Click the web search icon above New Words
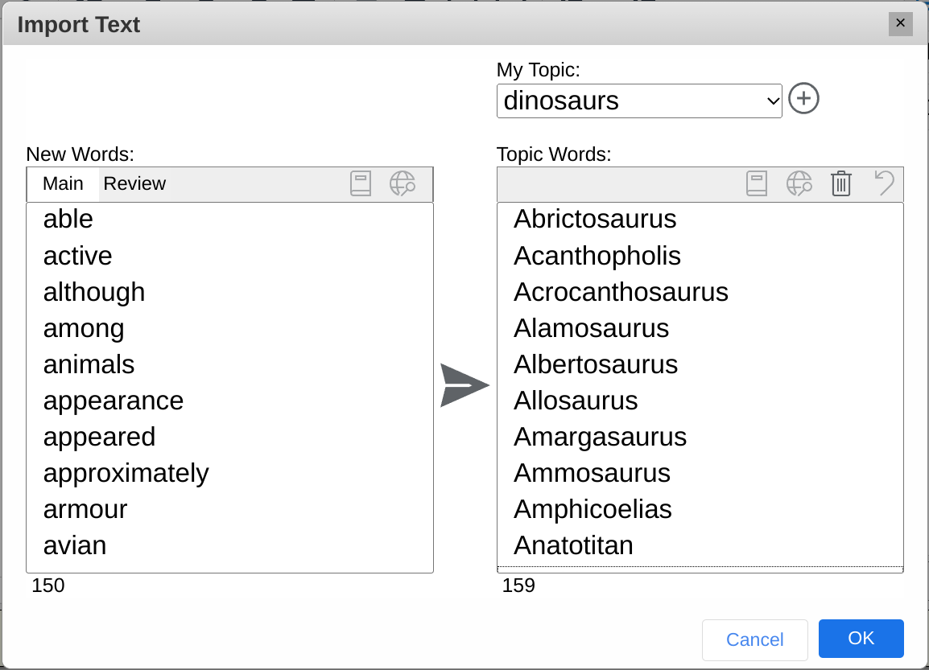The height and width of the screenshot is (670, 929). (403, 183)
